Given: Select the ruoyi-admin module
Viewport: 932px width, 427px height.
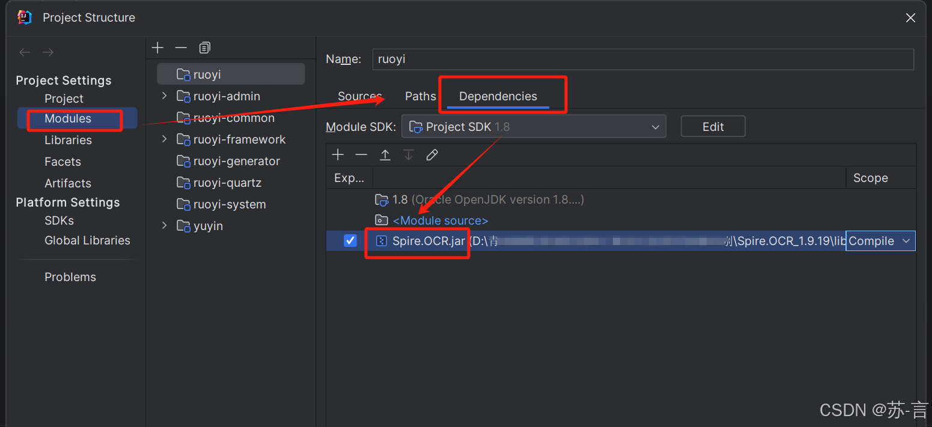Looking at the screenshot, I should 227,96.
